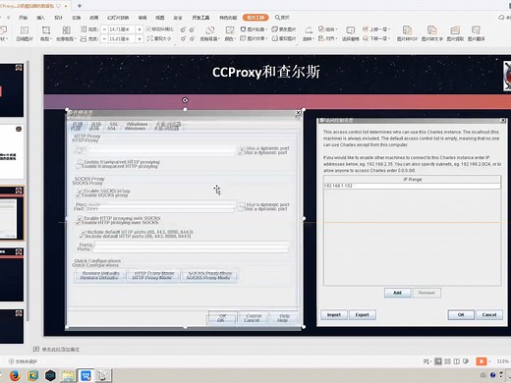The image size is (511, 383).
Task: Start slideshow with orange play button
Action: 481,361
